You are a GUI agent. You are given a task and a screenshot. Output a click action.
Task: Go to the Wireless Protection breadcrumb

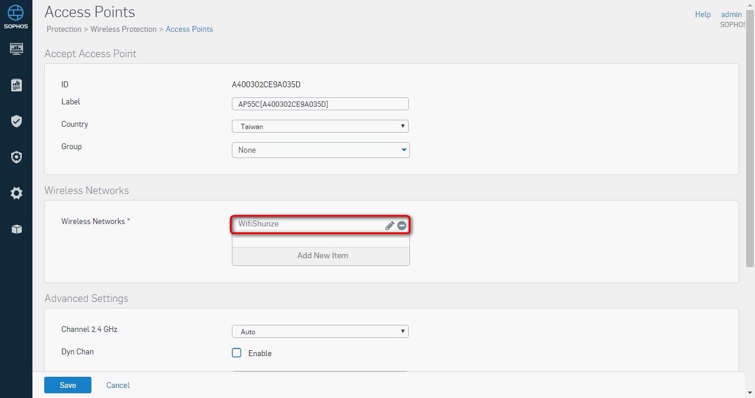pyautogui.click(x=123, y=29)
